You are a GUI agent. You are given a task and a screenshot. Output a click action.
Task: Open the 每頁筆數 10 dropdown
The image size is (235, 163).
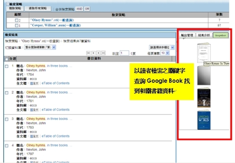click(165, 53)
